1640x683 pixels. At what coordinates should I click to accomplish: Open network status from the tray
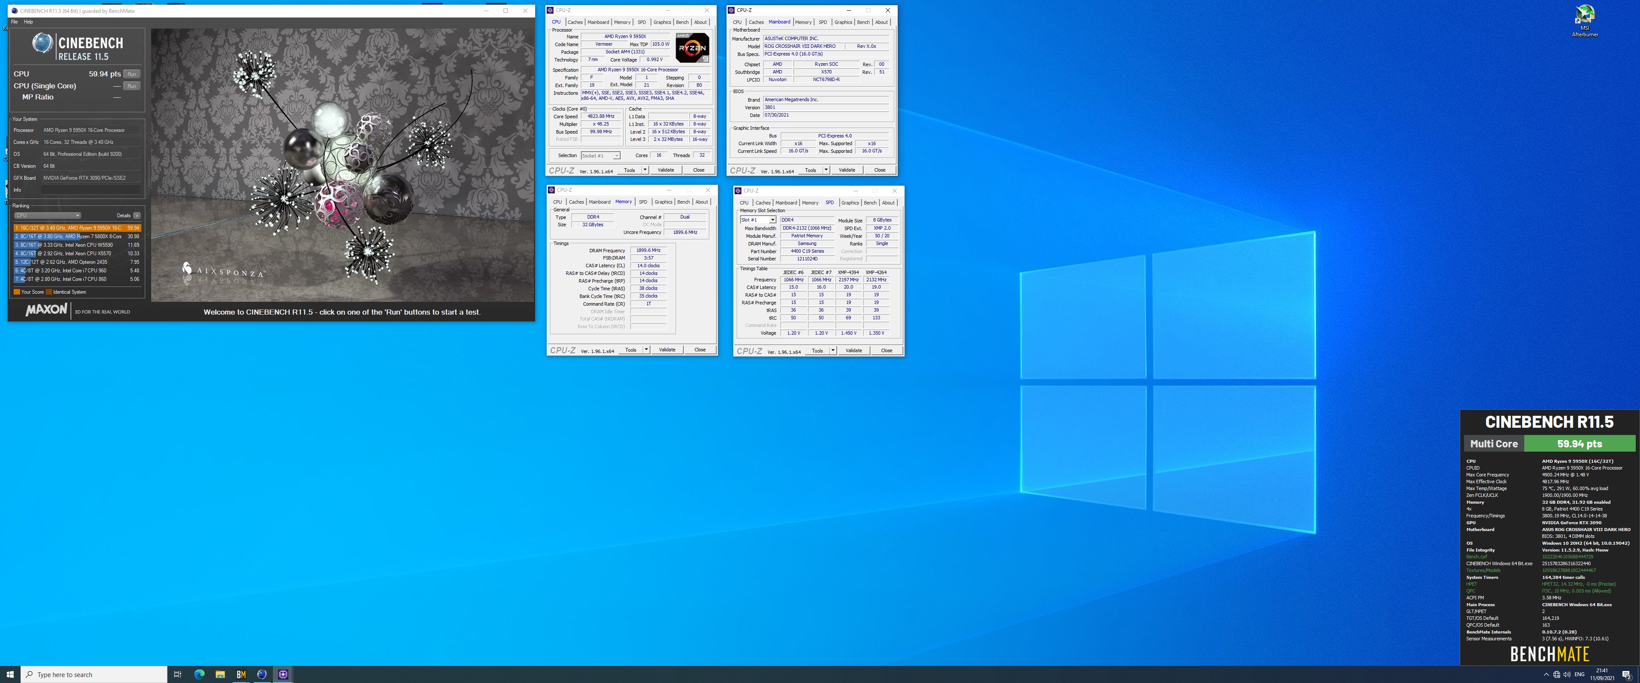[x=1557, y=674]
